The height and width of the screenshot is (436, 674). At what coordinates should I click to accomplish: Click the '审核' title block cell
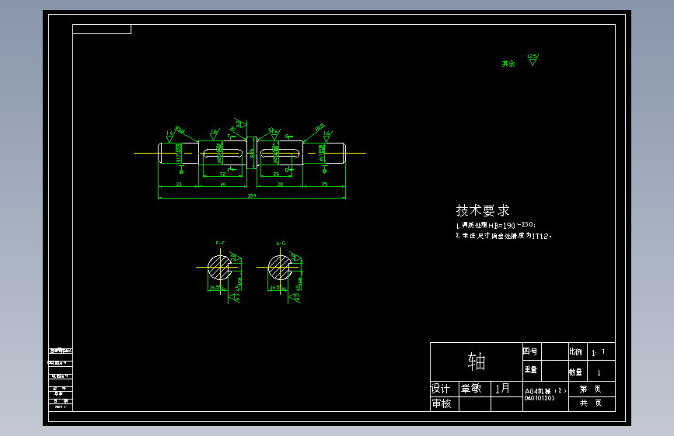445,404
